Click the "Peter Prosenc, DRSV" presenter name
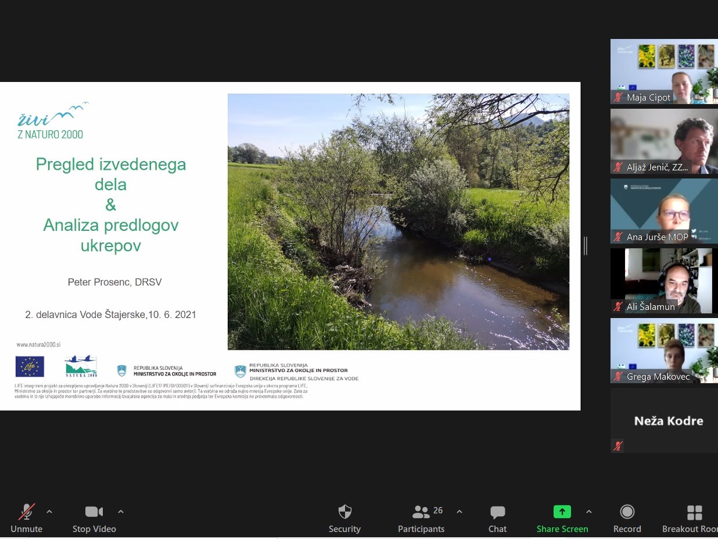718x539 pixels. 114,283
